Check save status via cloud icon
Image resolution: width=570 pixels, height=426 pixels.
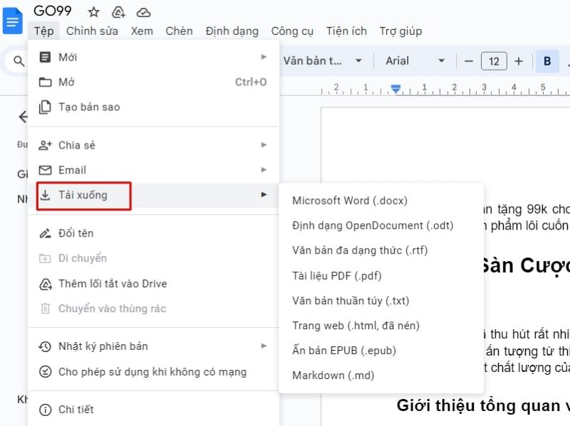coord(144,11)
